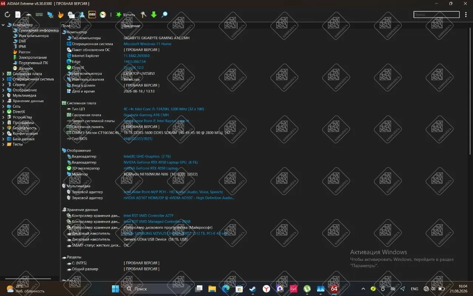The height and width of the screenshot is (296, 473).
Task: Show hidden tray icons chevron
Action: coord(363,289)
